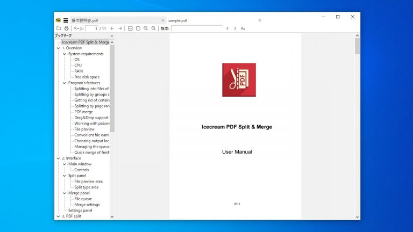This screenshot has height=232, width=413.
Task: Open the Split type area bookmark
Action: (x=86, y=187)
